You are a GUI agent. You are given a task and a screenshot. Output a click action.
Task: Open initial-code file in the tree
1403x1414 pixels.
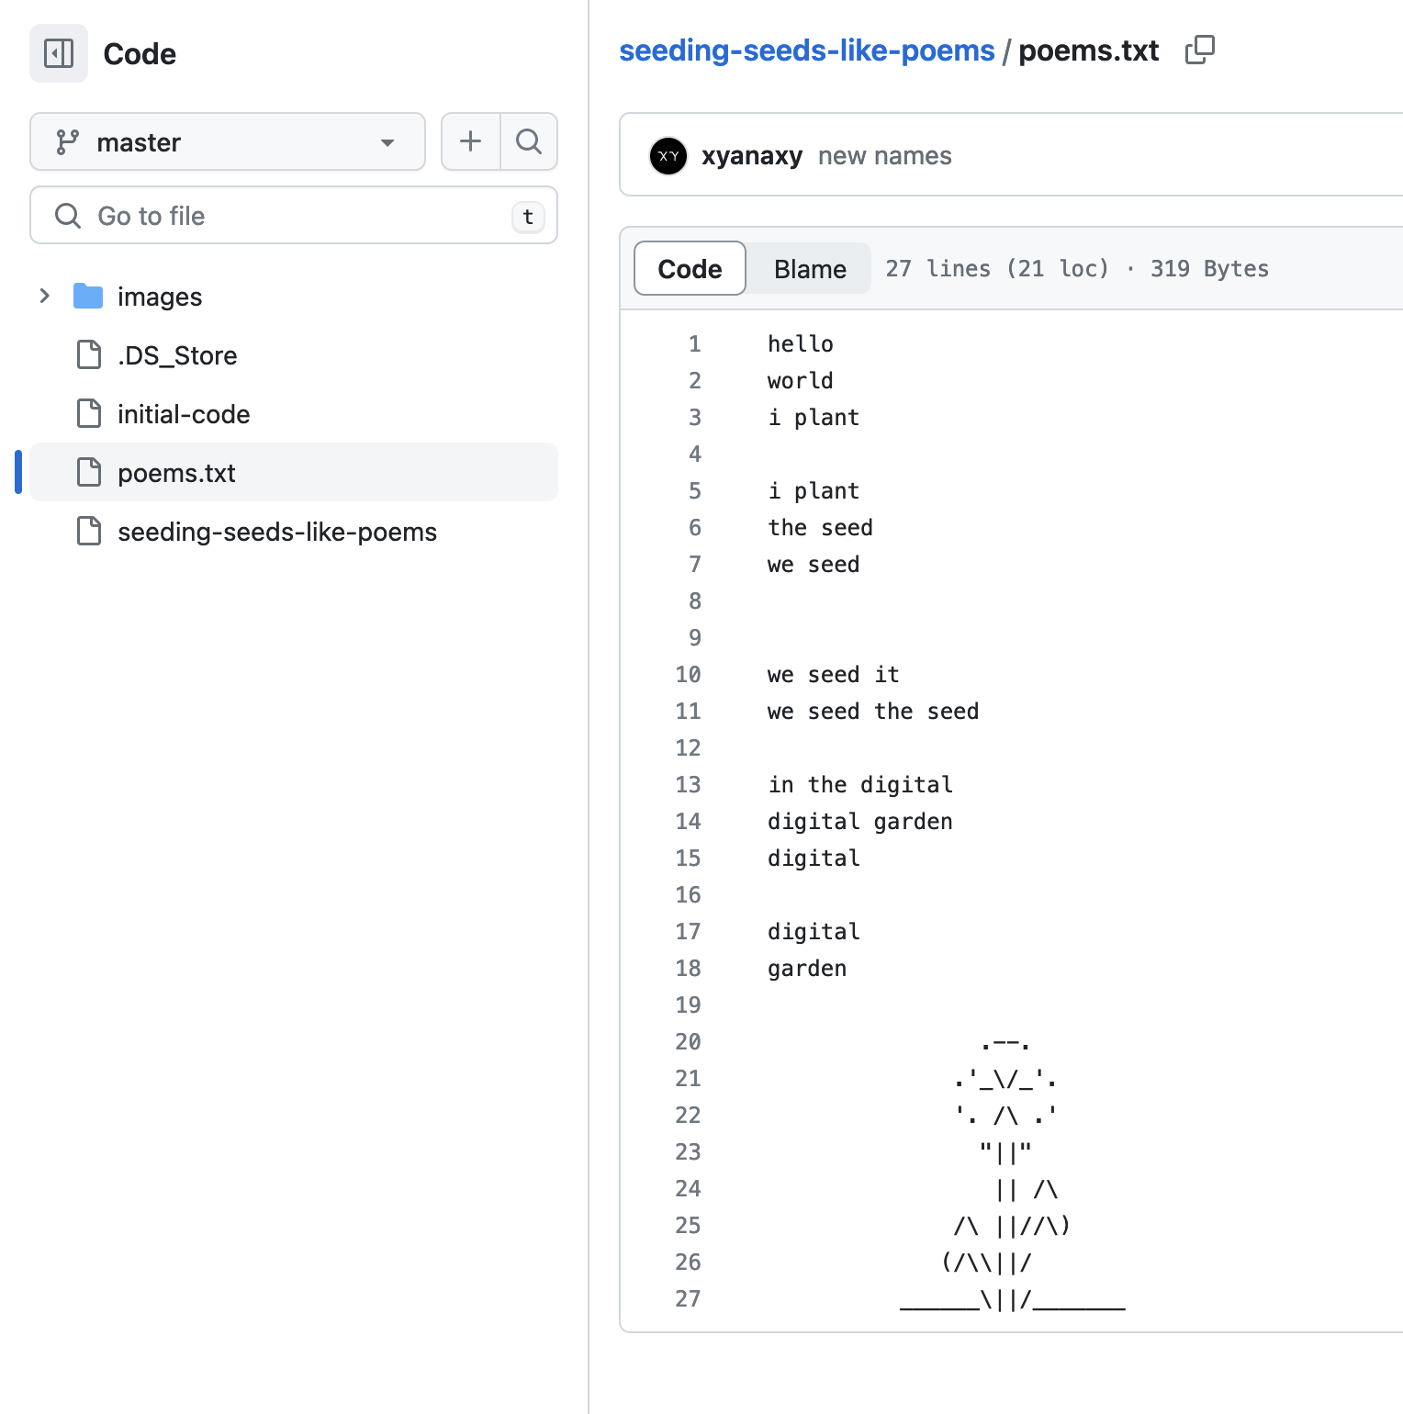(184, 414)
